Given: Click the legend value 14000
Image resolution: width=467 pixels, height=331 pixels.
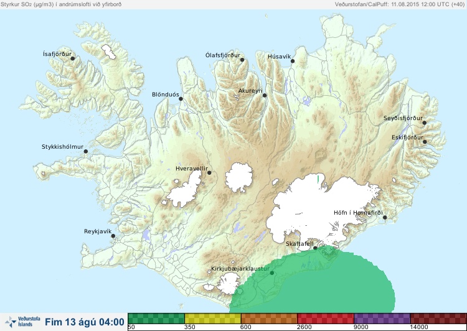Looking at the screenshot, I should click(x=419, y=327).
